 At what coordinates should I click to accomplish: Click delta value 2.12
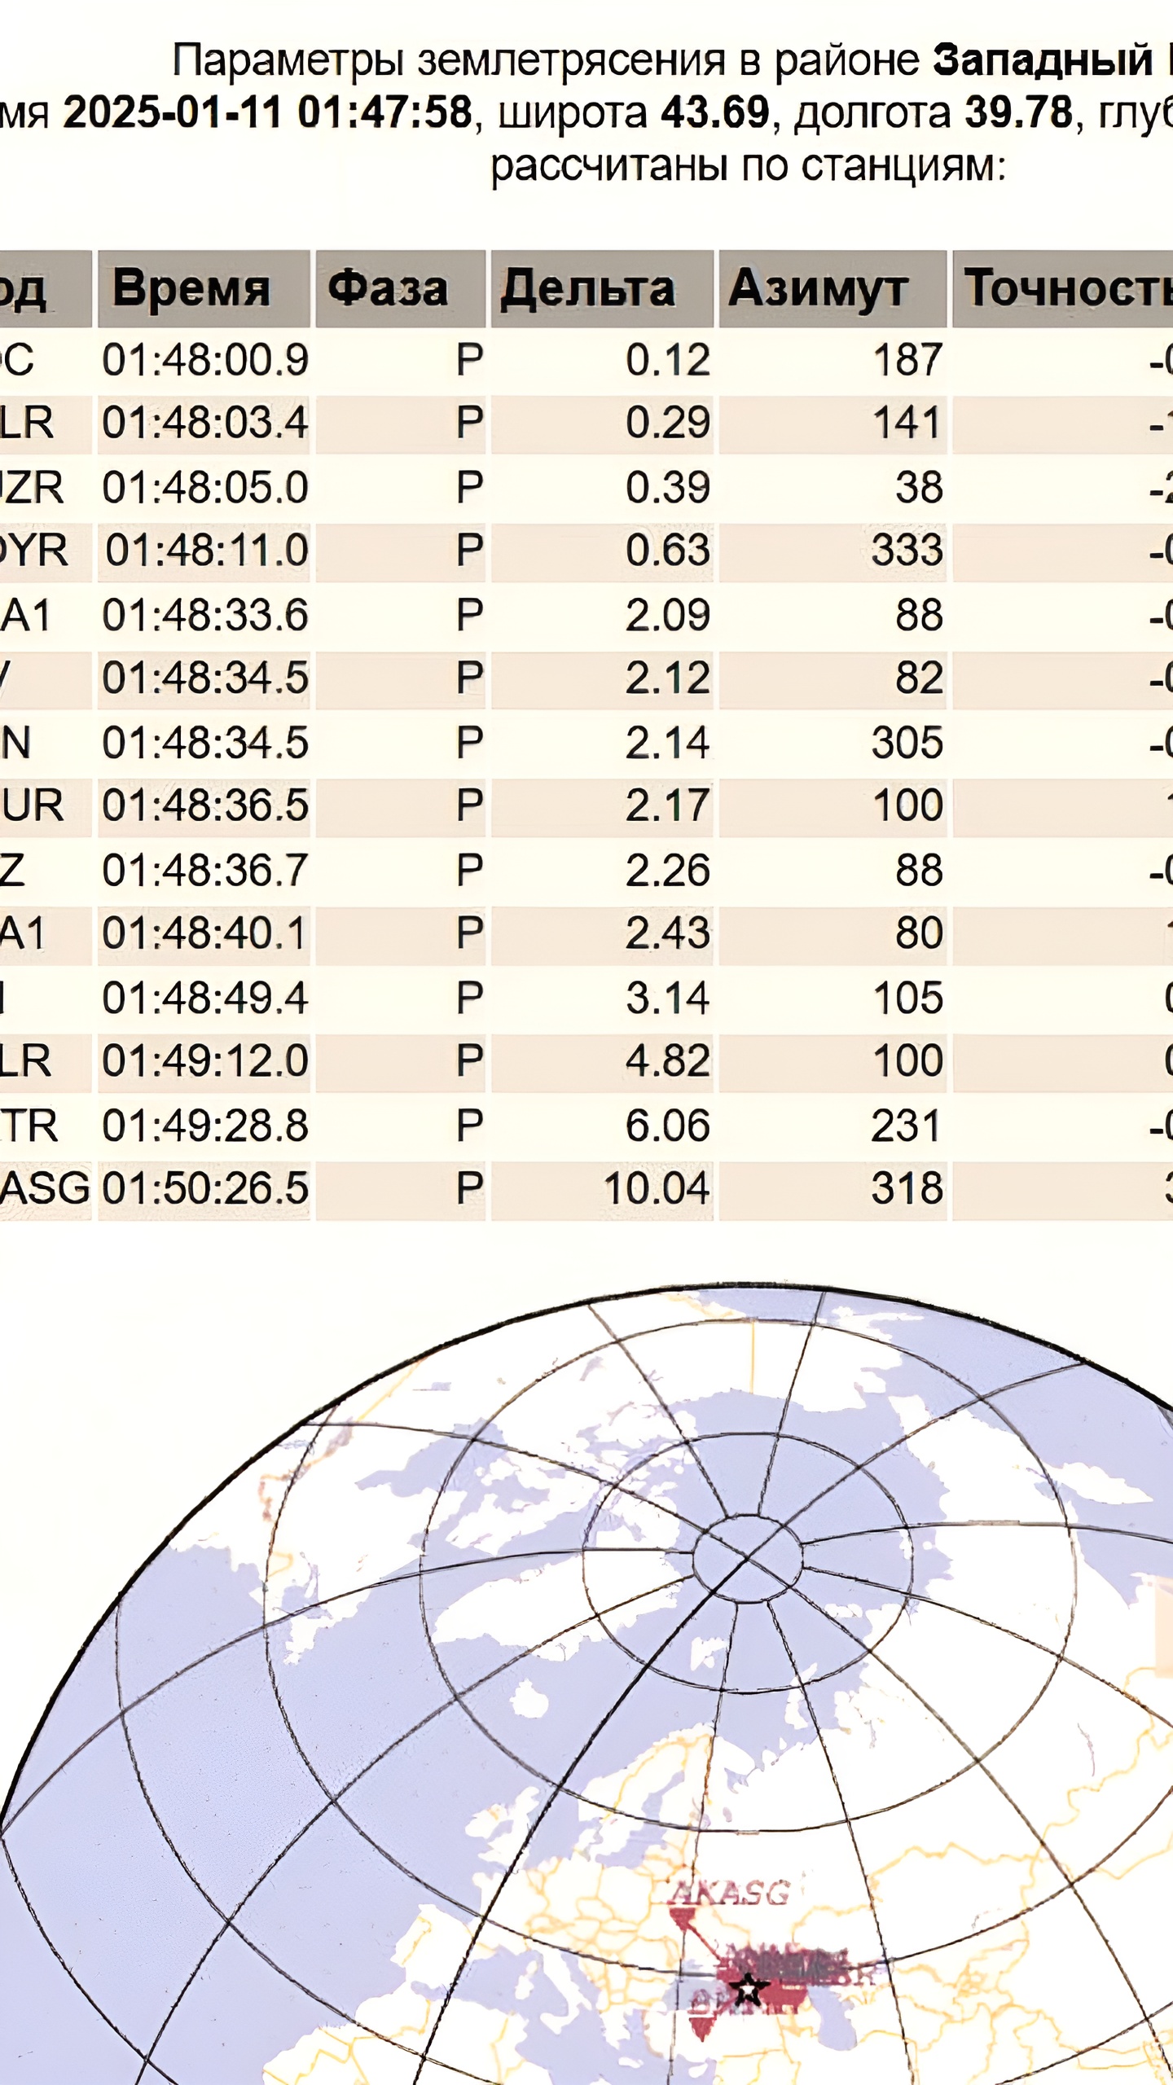[668, 678]
